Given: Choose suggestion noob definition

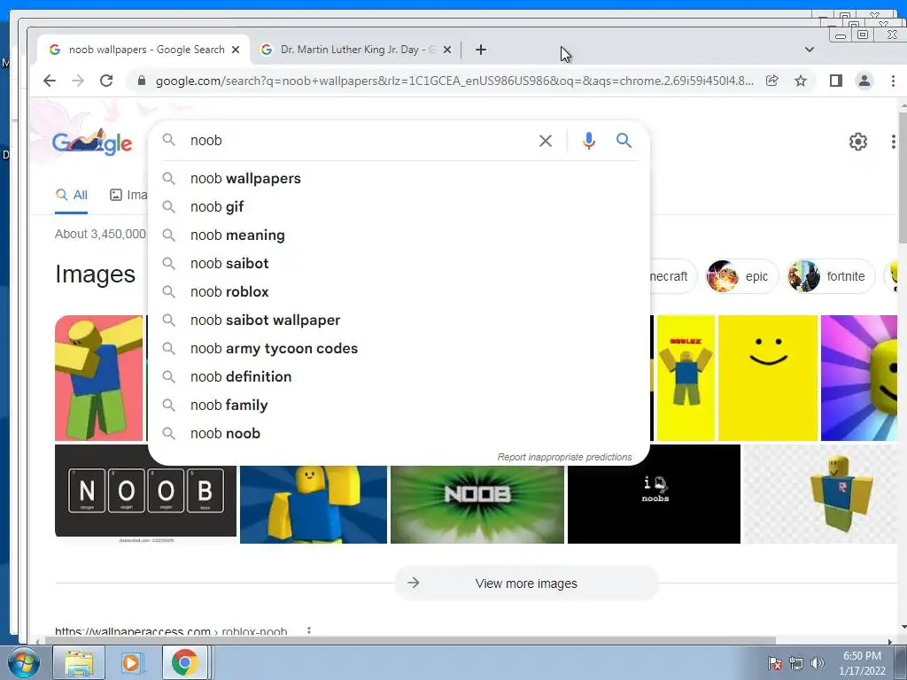Looking at the screenshot, I should (399, 377).
